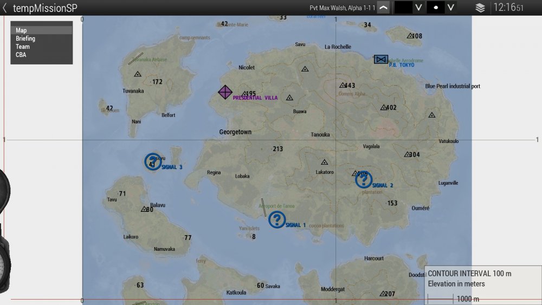542x305 pixels.
Task: Select the Map menu entry
Action: pos(21,30)
